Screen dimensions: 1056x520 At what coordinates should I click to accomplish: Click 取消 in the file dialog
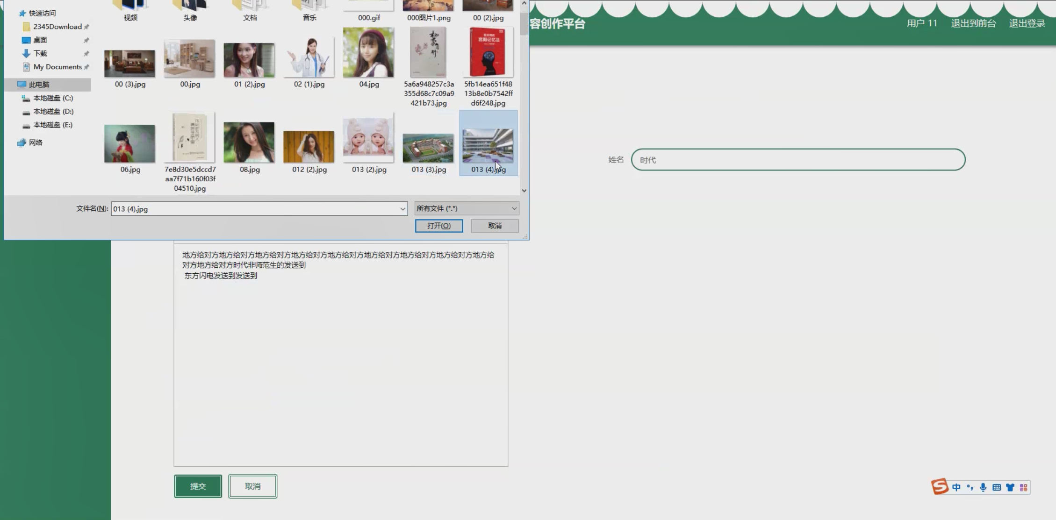[495, 226]
